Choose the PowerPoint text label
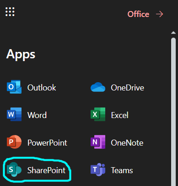178x186 pixels. click(x=47, y=143)
